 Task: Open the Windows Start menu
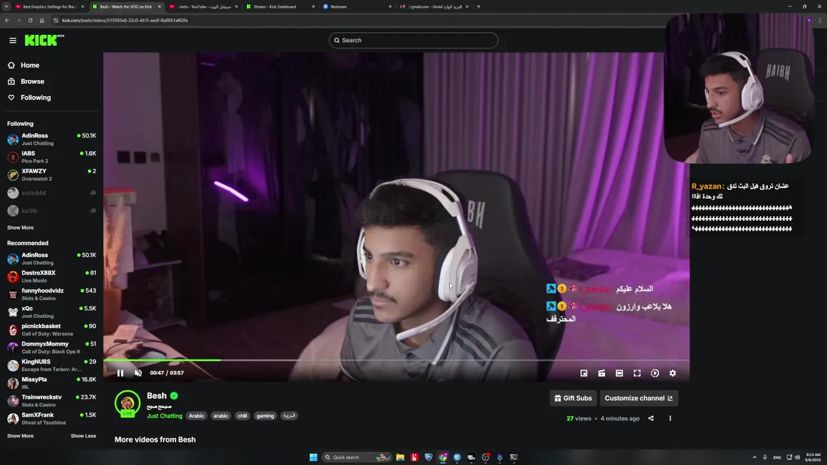click(x=313, y=457)
